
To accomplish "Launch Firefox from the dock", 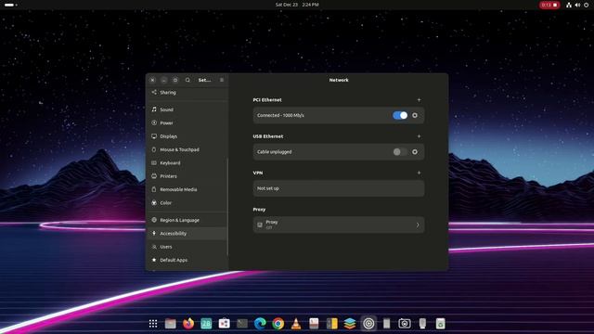I will pyautogui.click(x=188, y=324).
